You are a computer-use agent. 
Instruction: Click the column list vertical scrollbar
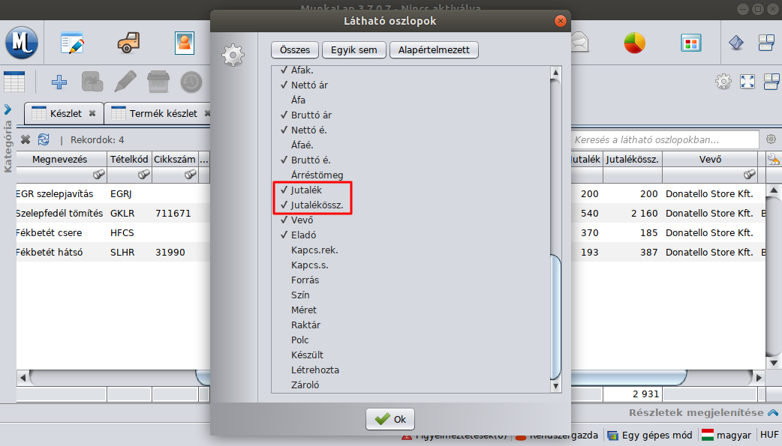[x=555, y=315]
